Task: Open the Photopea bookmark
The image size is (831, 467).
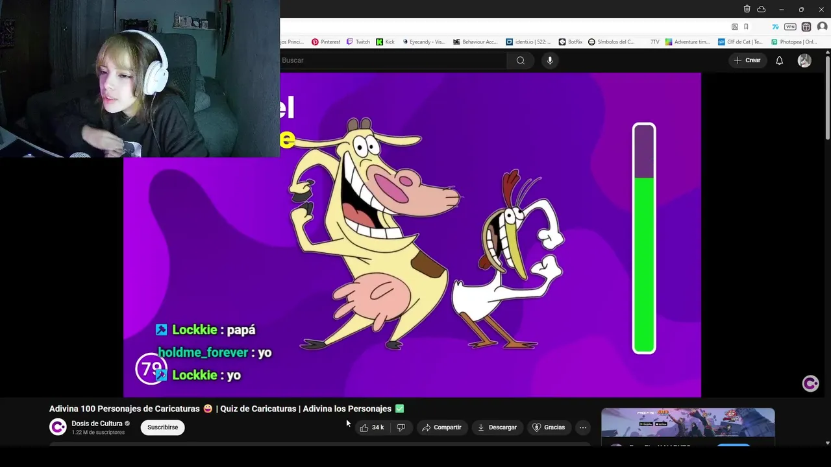Action: (793, 42)
